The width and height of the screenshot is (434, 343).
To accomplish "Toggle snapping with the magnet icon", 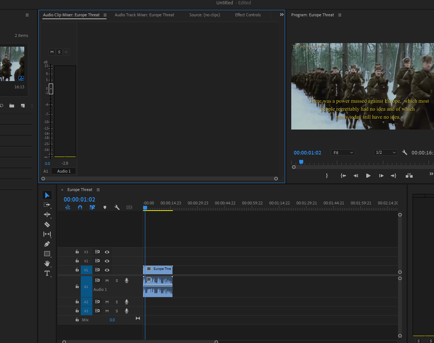I will pyautogui.click(x=80, y=207).
